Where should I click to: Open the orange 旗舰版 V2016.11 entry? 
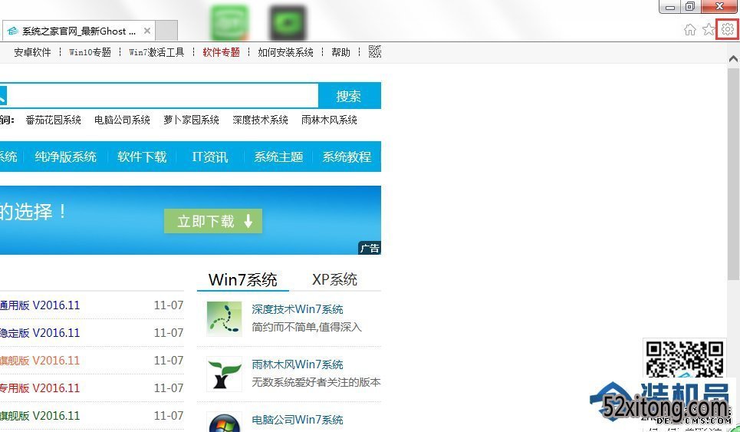[40, 361]
